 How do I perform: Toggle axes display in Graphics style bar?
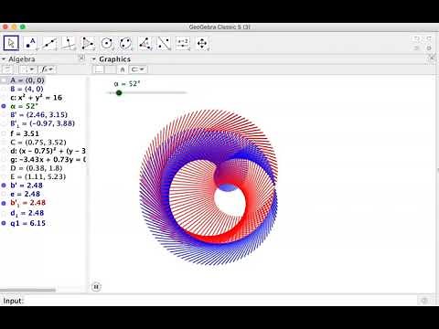pos(99,69)
